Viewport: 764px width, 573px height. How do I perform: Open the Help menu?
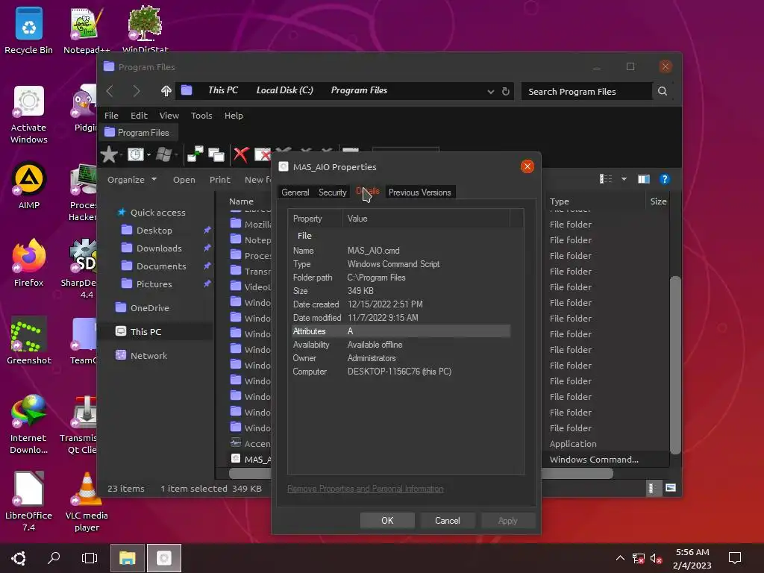[x=234, y=116]
